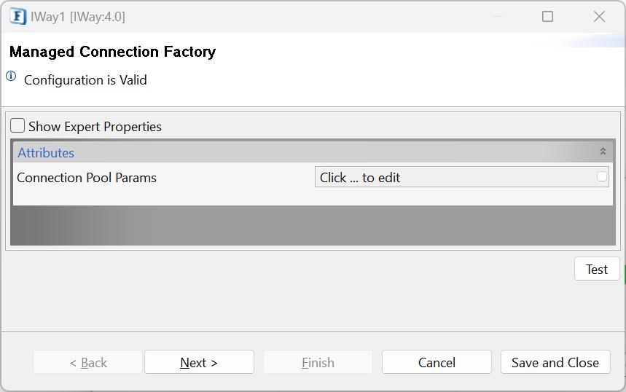626x392 pixels.
Task: Click the 'Click ... to edit' field
Action: click(462, 177)
